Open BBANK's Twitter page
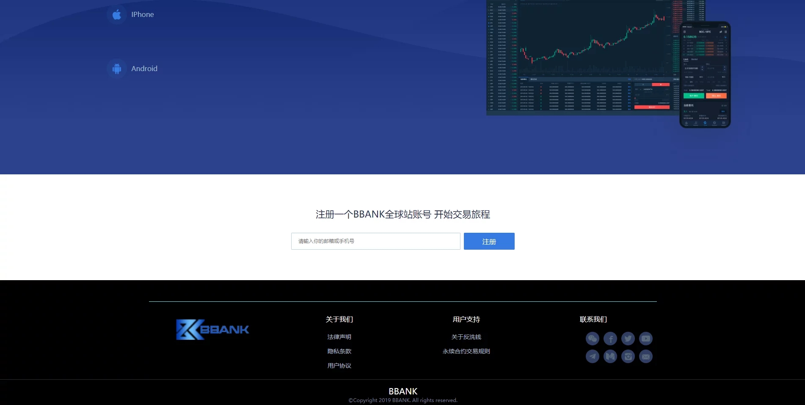The width and height of the screenshot is (805, 405). [628, 339]
